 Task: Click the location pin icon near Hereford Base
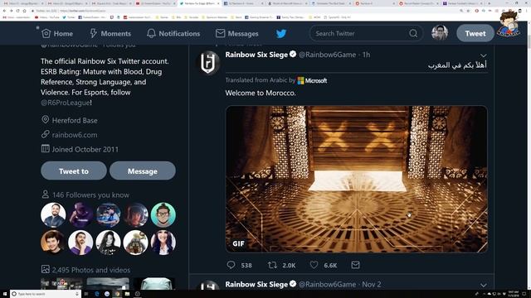[x=45, y=119]
